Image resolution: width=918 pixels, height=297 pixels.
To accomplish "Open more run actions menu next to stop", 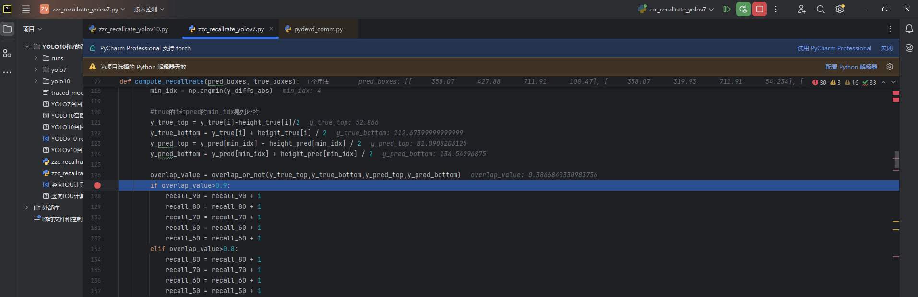I will pyautogui.click(x=776, y=9).
